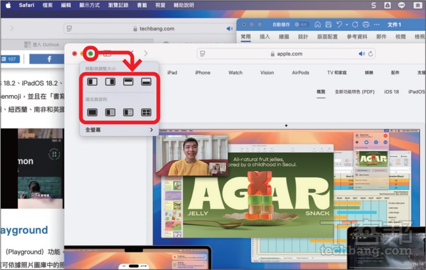Open the Home icon in Word toolbar

[x=317, y=24]
